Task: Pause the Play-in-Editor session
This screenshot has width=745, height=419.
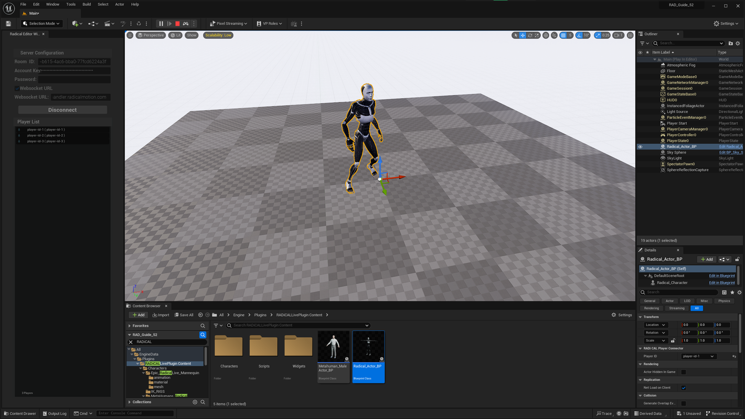Action: pos(161,23)
